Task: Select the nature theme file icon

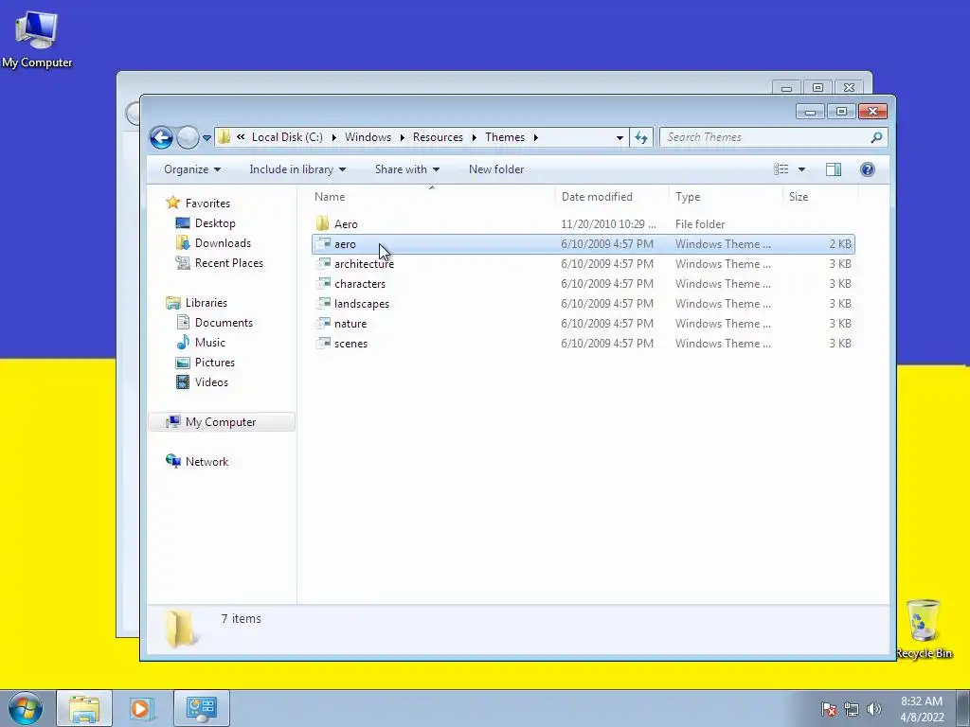Action: [x=322, y=323]
